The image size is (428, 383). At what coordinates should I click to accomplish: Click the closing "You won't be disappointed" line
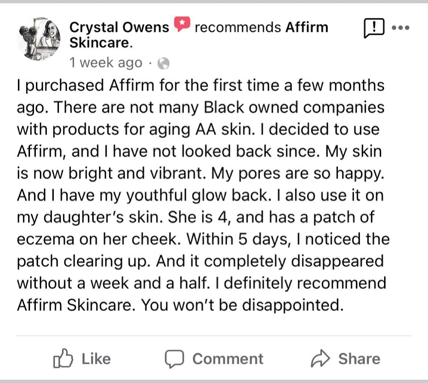180,305
